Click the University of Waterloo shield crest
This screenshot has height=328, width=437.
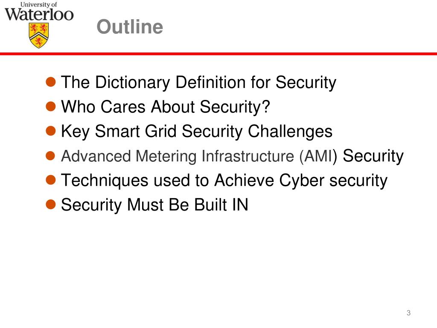39,35
